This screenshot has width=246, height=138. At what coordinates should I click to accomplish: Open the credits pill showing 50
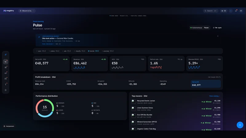(224, 11)
